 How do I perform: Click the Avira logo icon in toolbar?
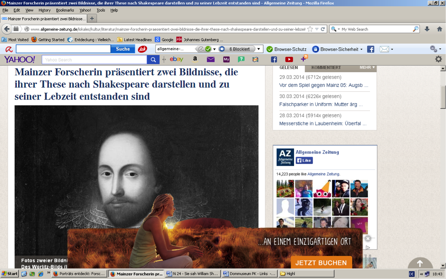click(x=9, y=49)
